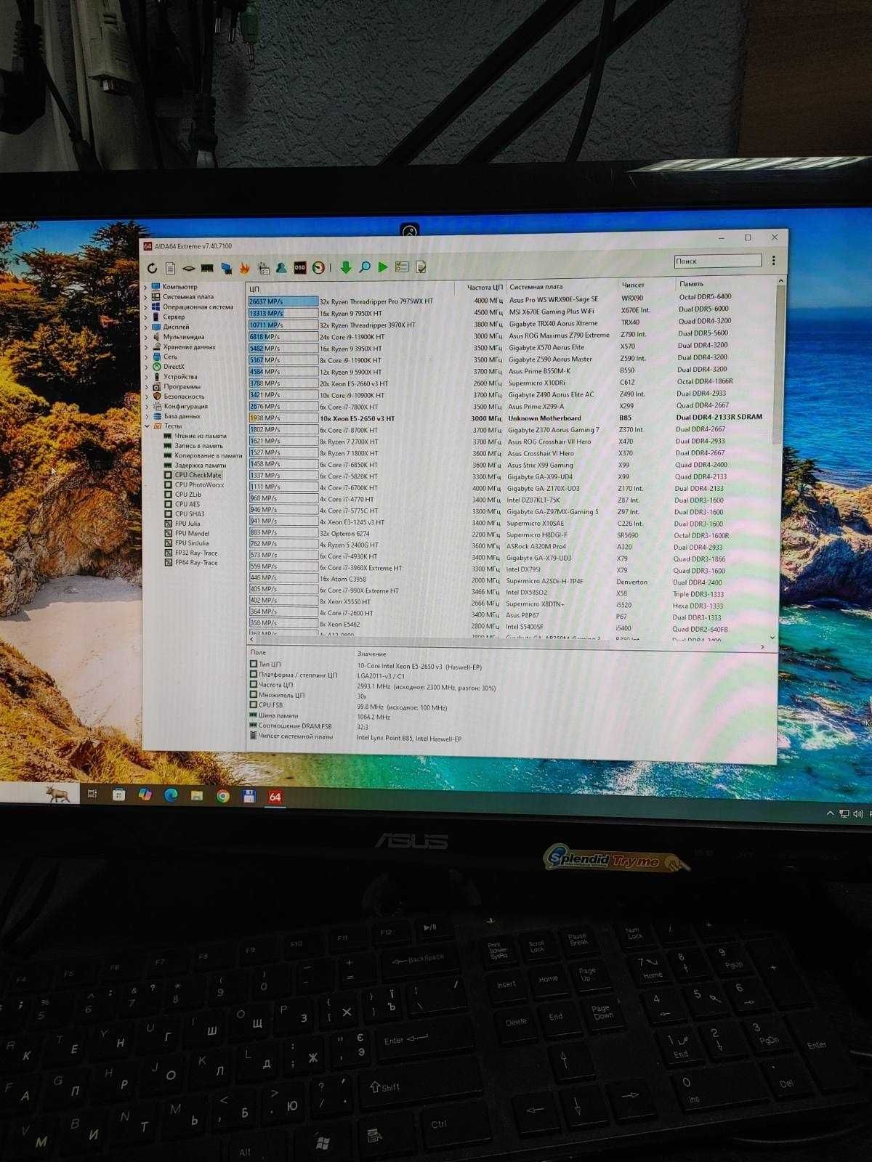The width and height of the screenshot is (872, 1162).
Task: Select the FP64 Ray-Trace test
Action: click(196, 563)
